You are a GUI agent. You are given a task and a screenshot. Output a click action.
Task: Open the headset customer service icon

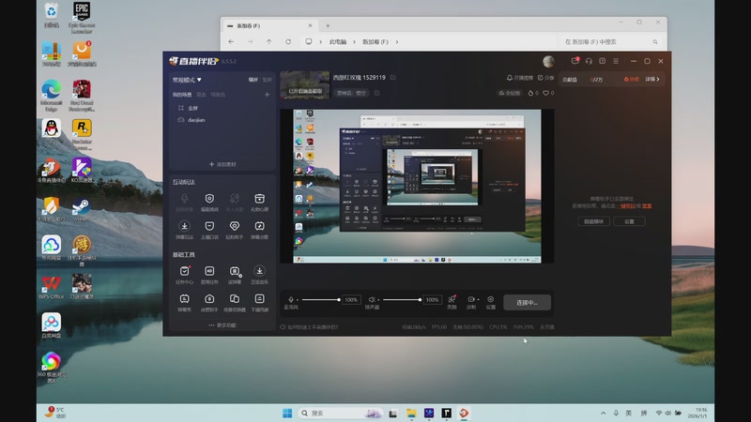tap(589, 61)
